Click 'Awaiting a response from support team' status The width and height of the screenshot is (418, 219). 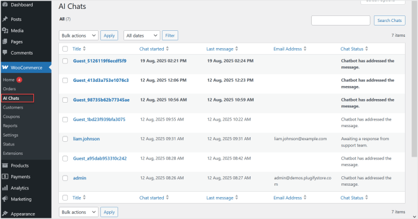[x=365, y=142]
